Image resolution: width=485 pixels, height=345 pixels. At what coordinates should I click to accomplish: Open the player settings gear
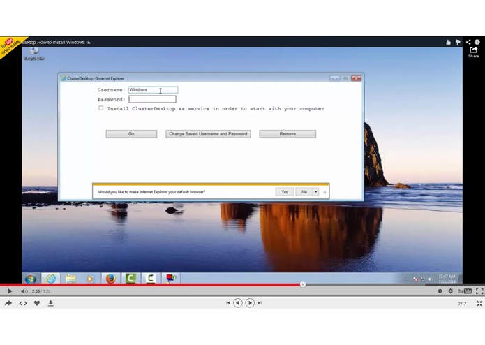click(x=450, y=291)
